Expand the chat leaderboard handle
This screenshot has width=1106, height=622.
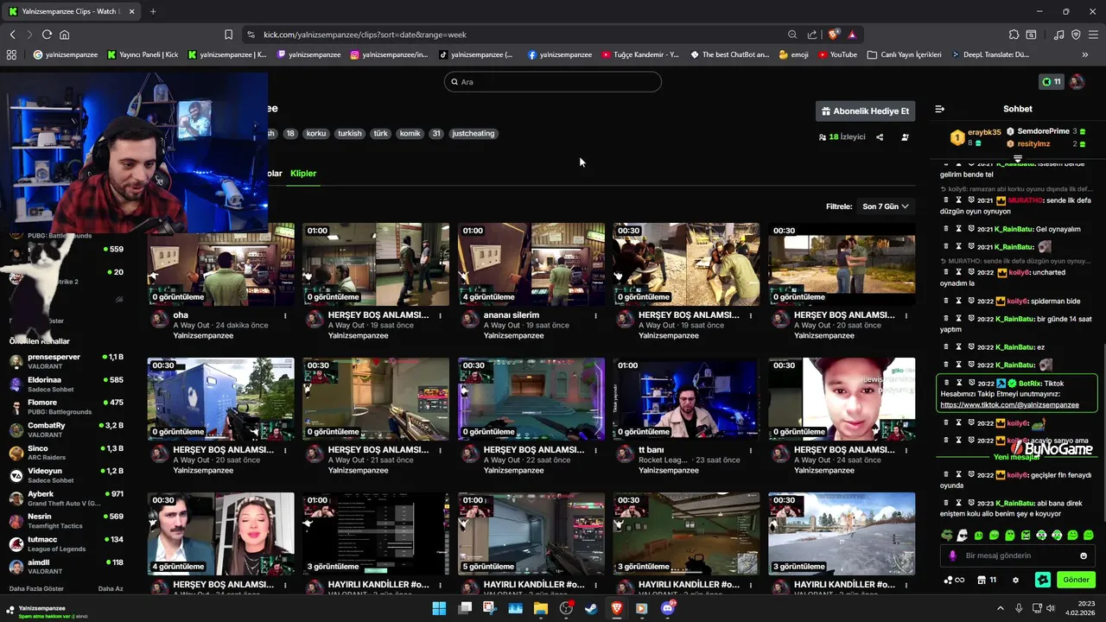(1018, 159)
